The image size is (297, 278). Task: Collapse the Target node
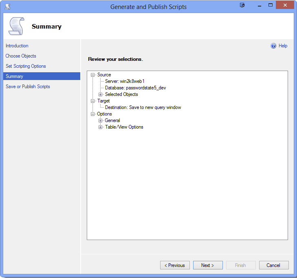[92, 101]
